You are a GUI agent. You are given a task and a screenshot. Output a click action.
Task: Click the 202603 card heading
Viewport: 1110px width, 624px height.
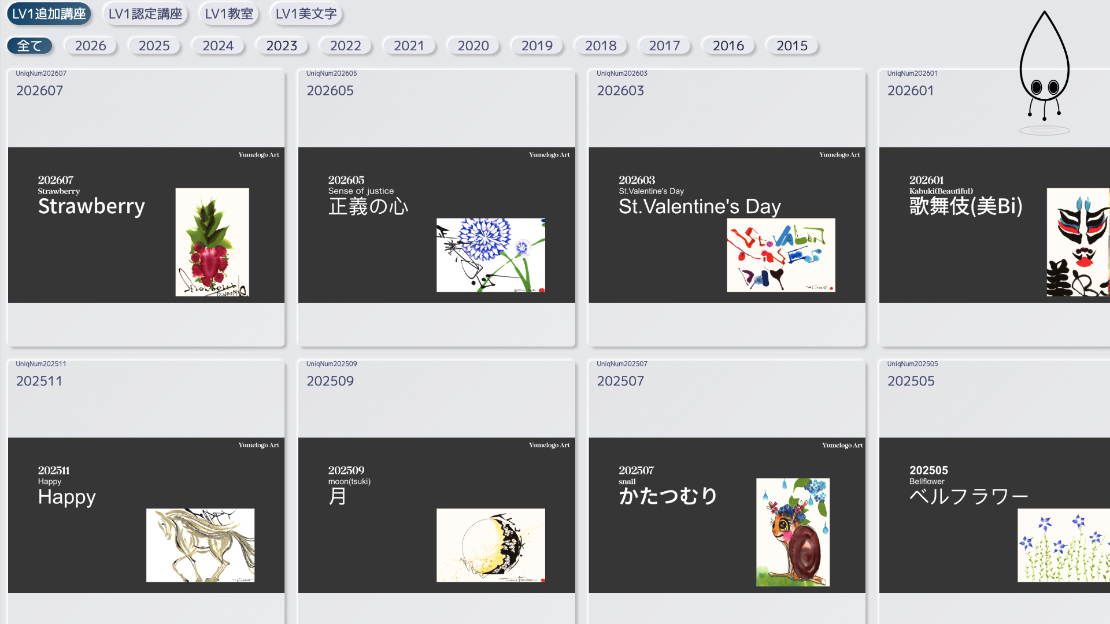(x=620, y=91)
